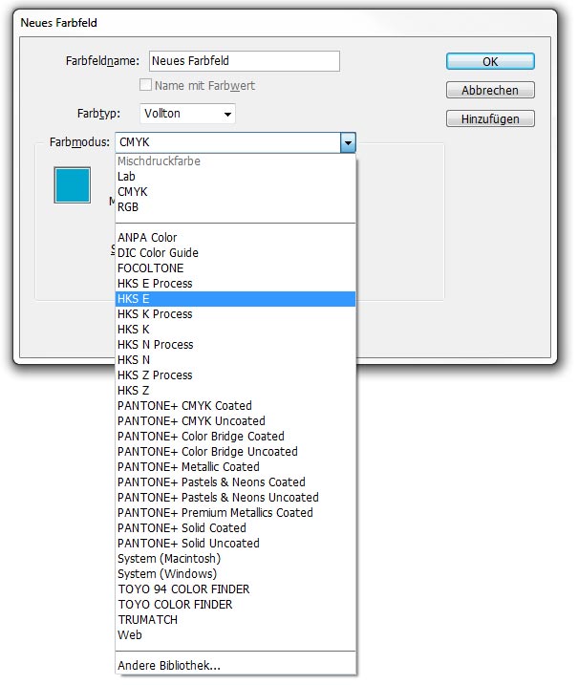Choose TRUMATCH library
The height and width of the screenshot is (685, 578).
point(235,620)
